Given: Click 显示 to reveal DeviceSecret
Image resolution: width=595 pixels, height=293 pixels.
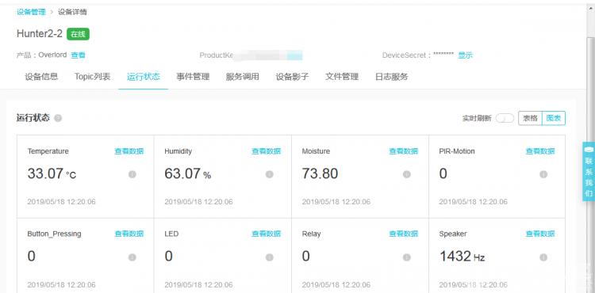Looking at the screenshot, I should click(x=465, y=55).
